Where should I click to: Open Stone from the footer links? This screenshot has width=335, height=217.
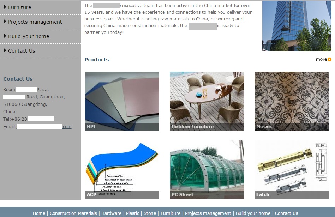click(x=150, y=213)
